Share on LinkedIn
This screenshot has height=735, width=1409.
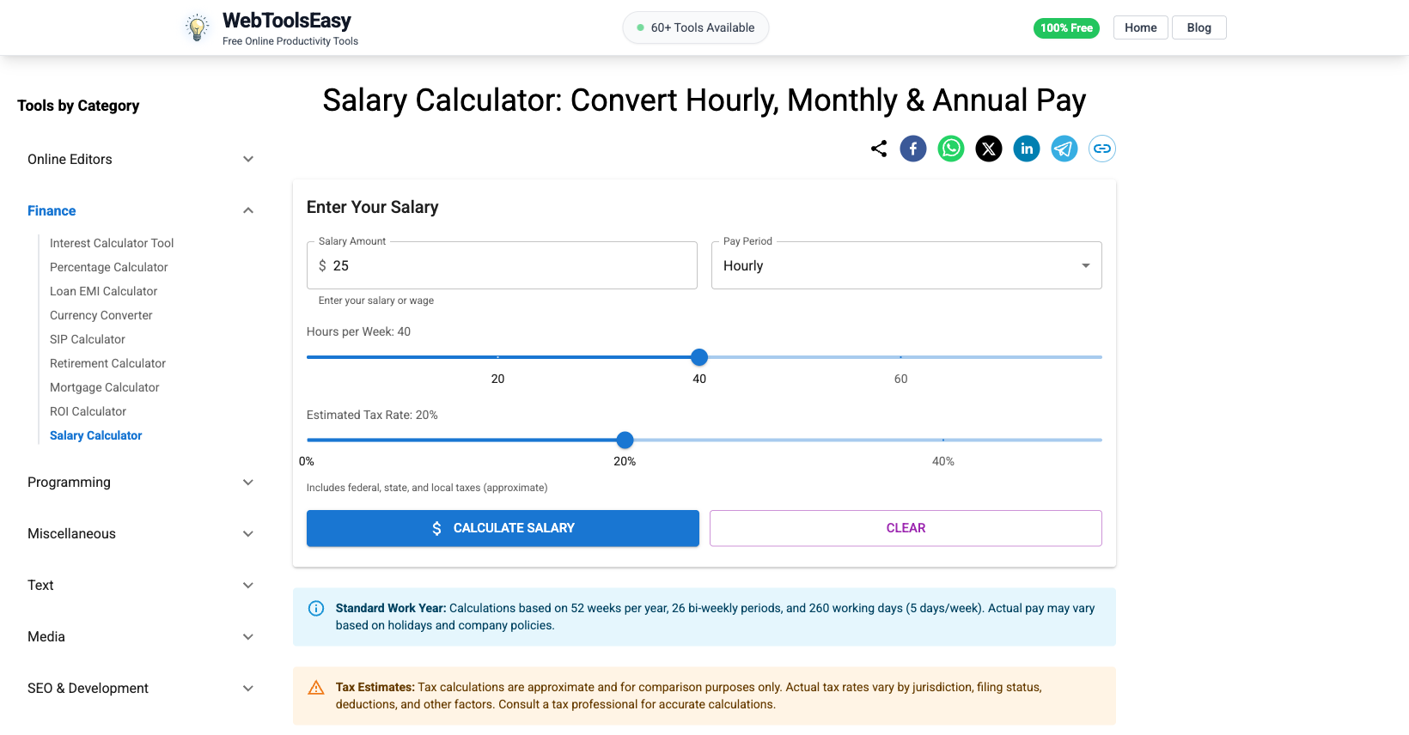(x=1027, y=149)
